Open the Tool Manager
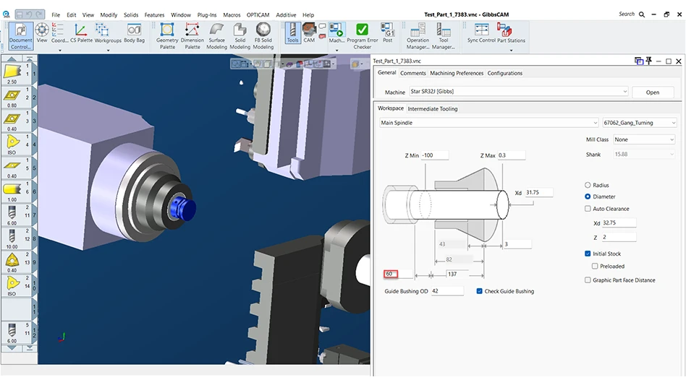686x385 pixels. tap(443, 36)
